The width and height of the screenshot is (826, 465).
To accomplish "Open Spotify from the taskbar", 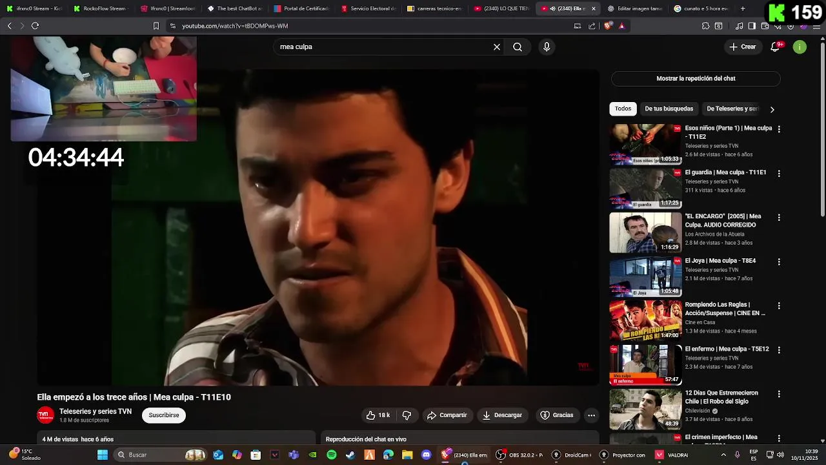I will pos(332,455).
